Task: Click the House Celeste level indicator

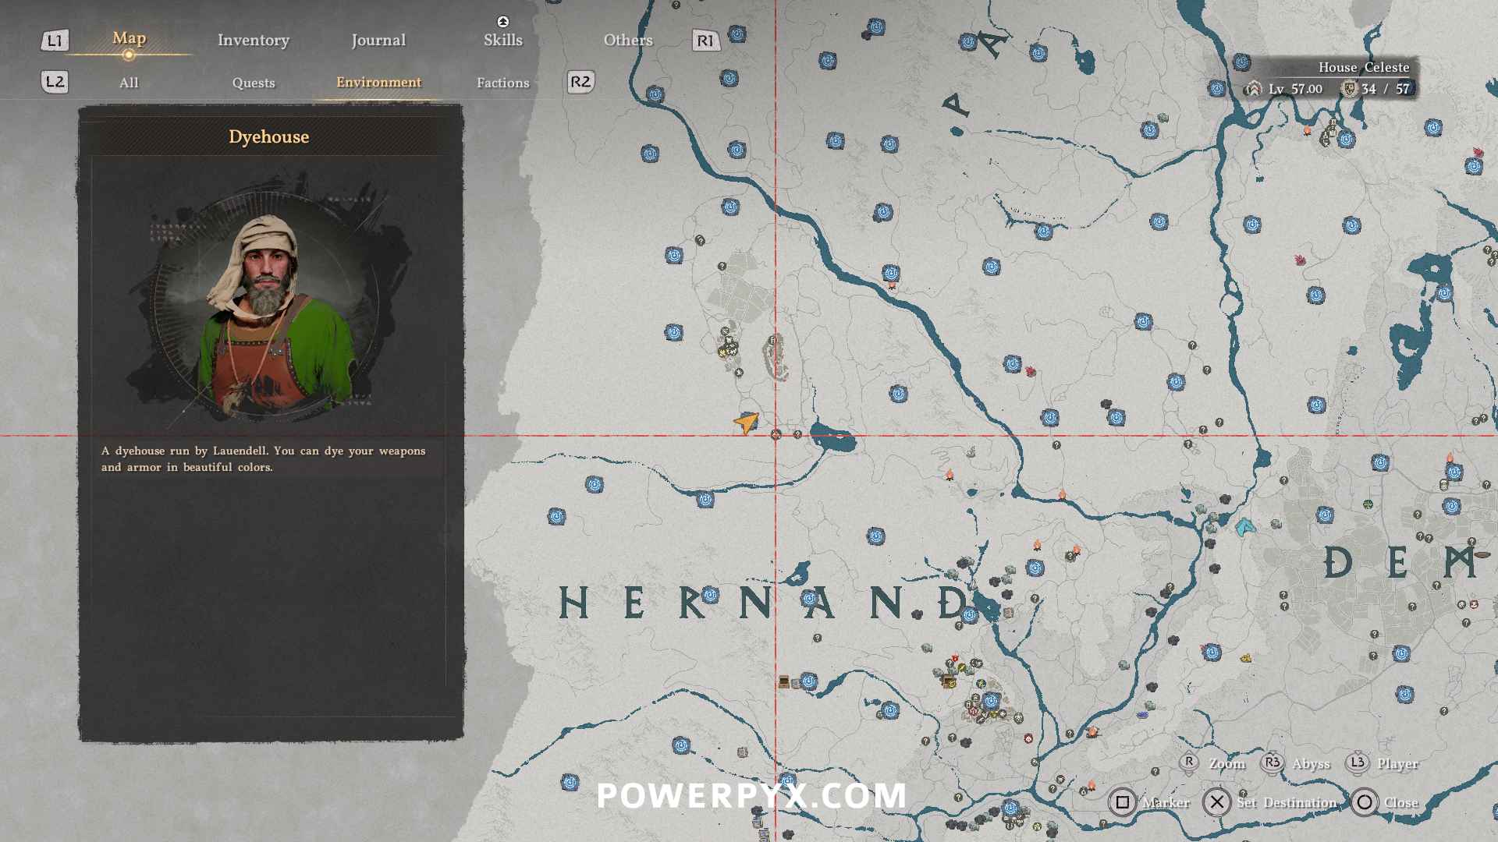Action: click(1295, 89)
